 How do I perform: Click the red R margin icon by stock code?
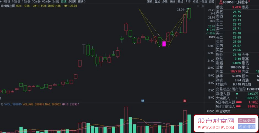(x=220, y=2)
